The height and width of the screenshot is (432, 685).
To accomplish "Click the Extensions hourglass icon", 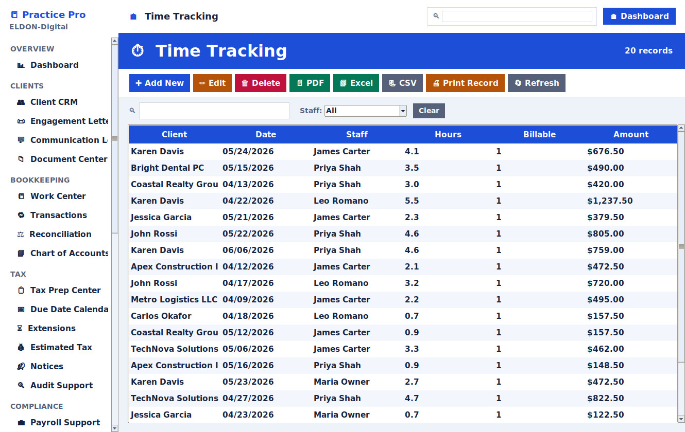I will point(20,329).
